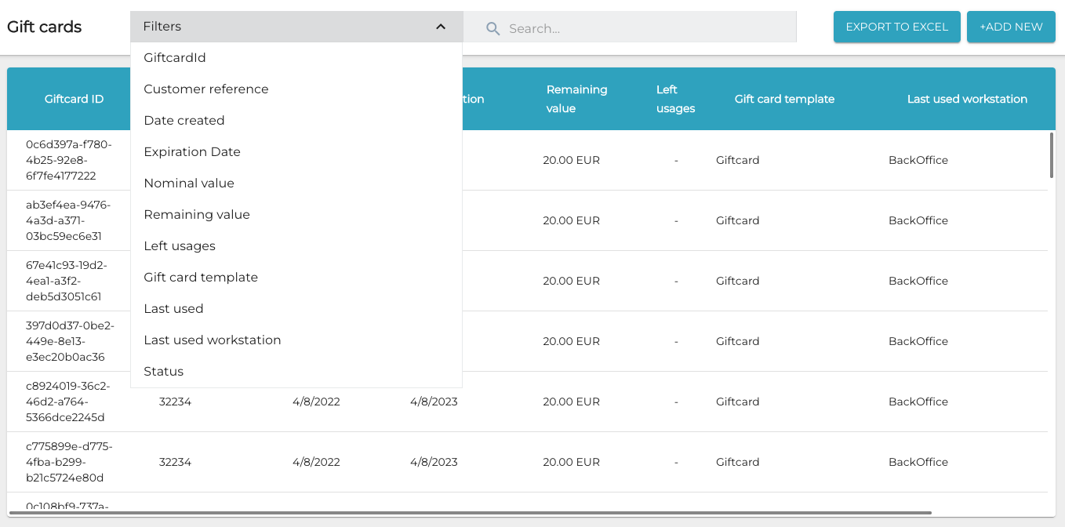This screenshot has width=1065, height=527.
Task: Click the +ADD NEW button
Action: coord(1011,26)
